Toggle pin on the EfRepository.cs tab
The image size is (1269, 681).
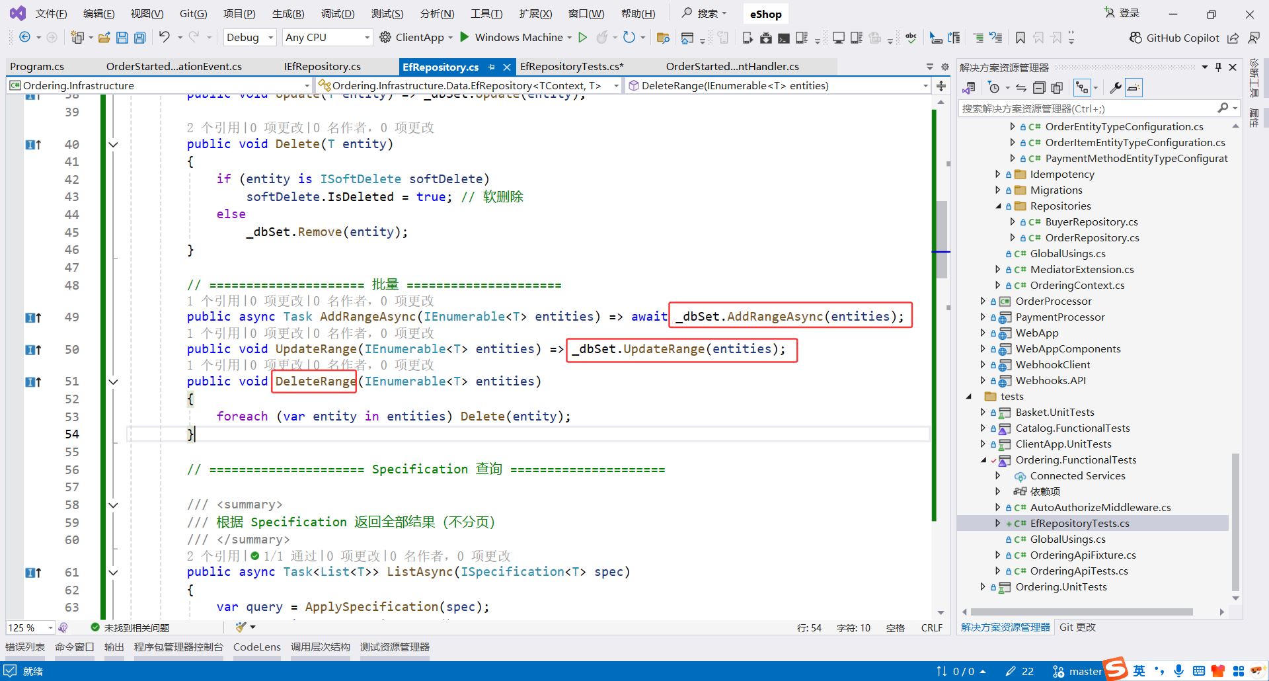(x=491, y=67)
